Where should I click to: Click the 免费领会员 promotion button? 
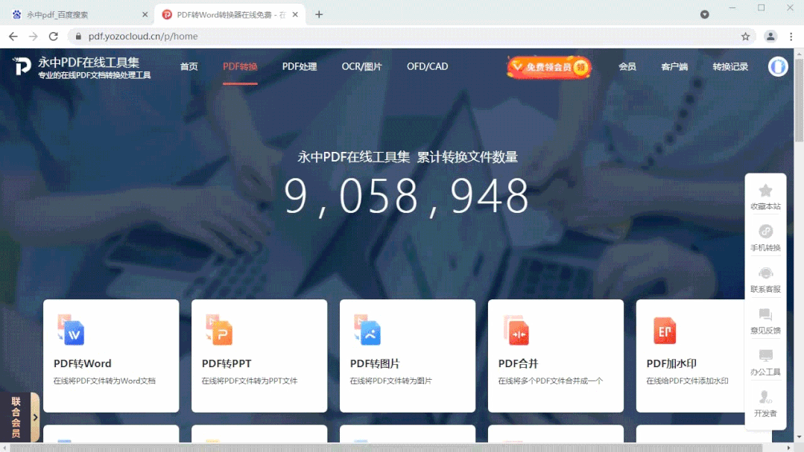548,66
